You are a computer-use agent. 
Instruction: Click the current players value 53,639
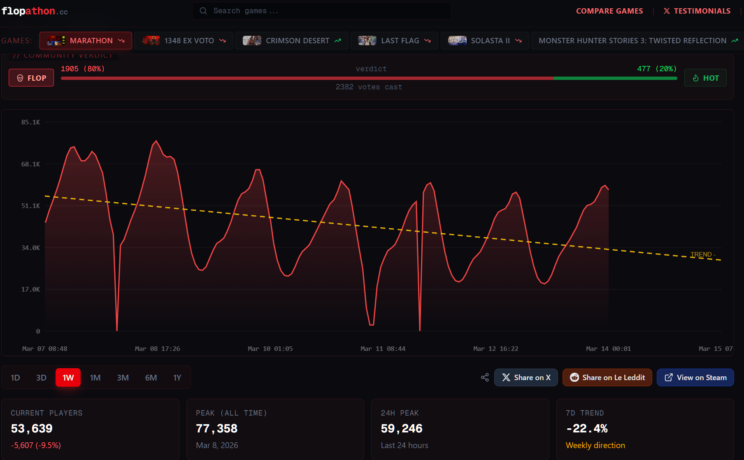click(32, 428)
